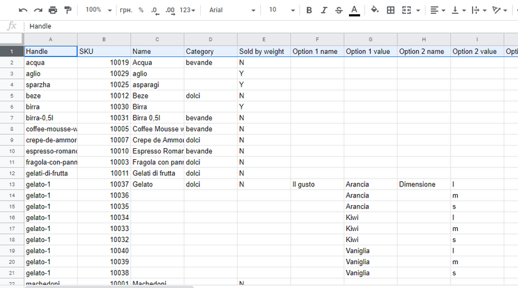The width and height of the screenshot is (518, 288).
Task: Select the cell containing asparagi
Action: click(157, 85)
